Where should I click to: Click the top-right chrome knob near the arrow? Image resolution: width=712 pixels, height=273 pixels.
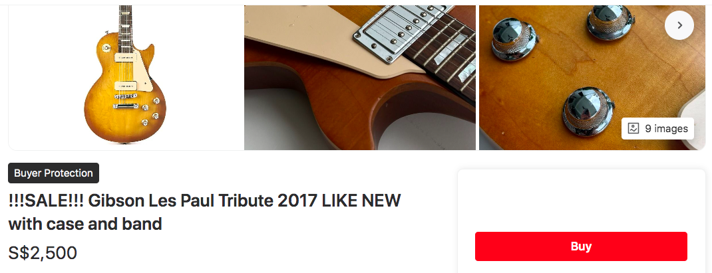610,21
